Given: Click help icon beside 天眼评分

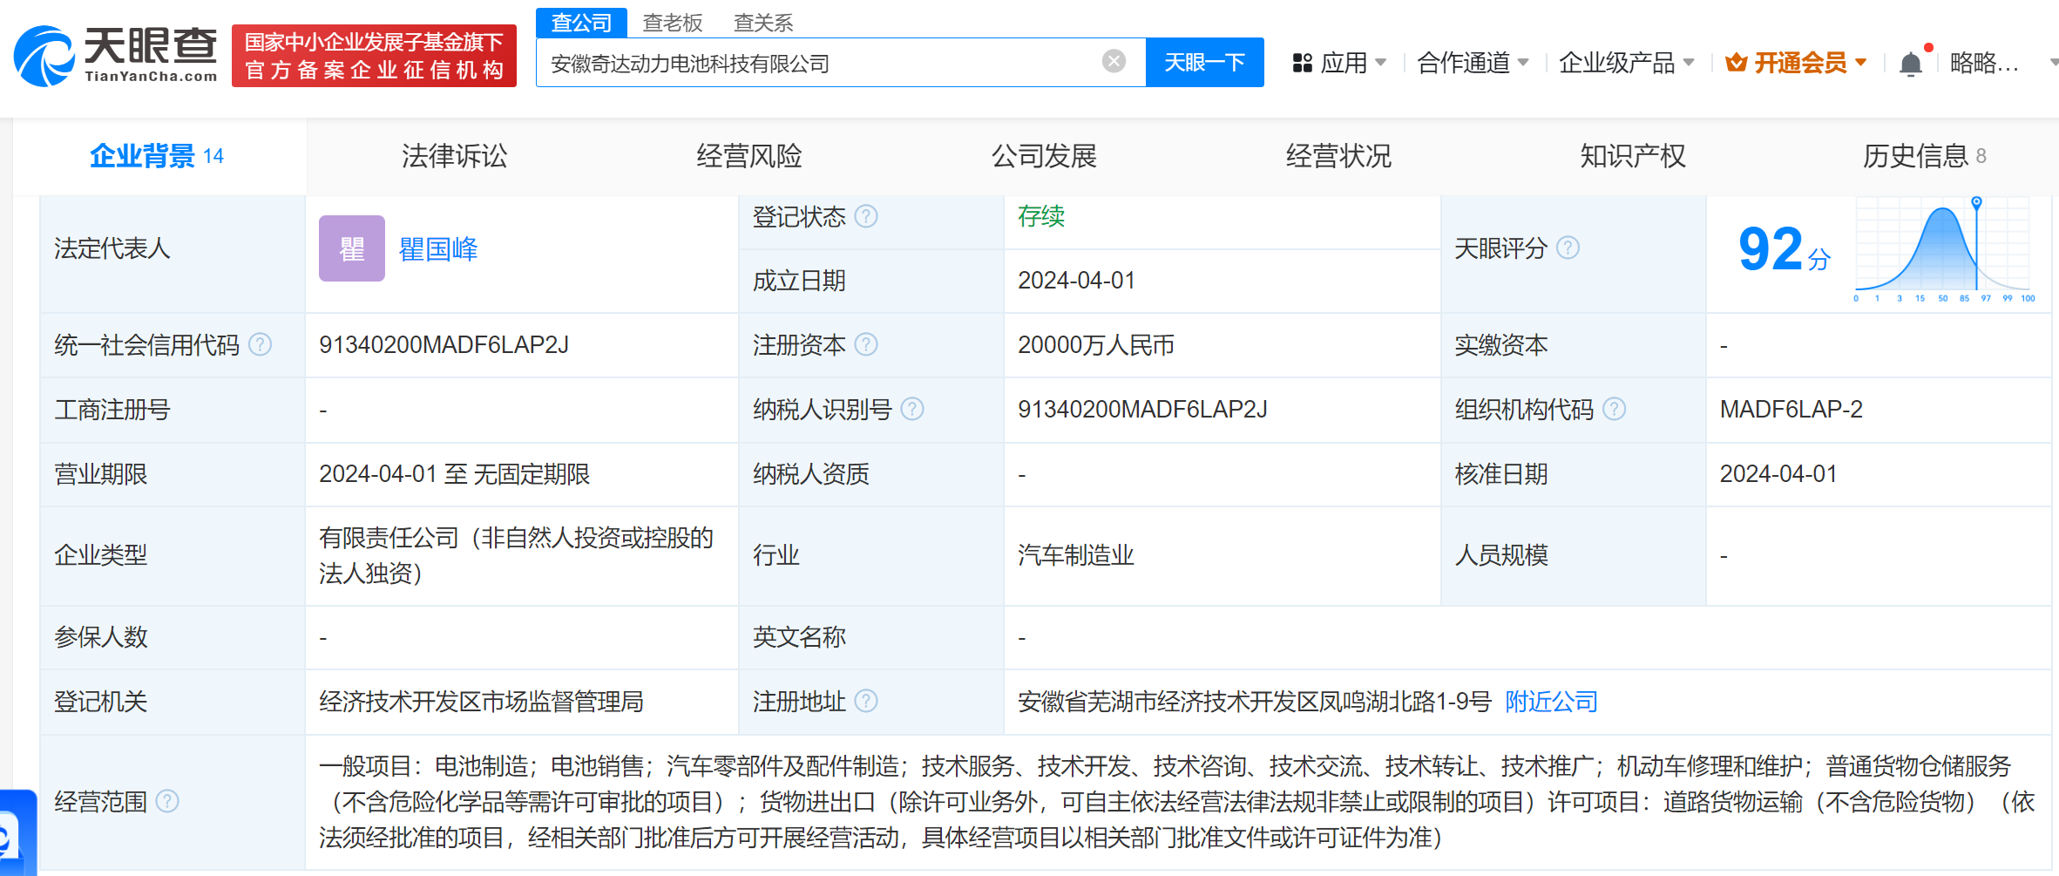Looking at the screenshot, I should point(1568,248).
